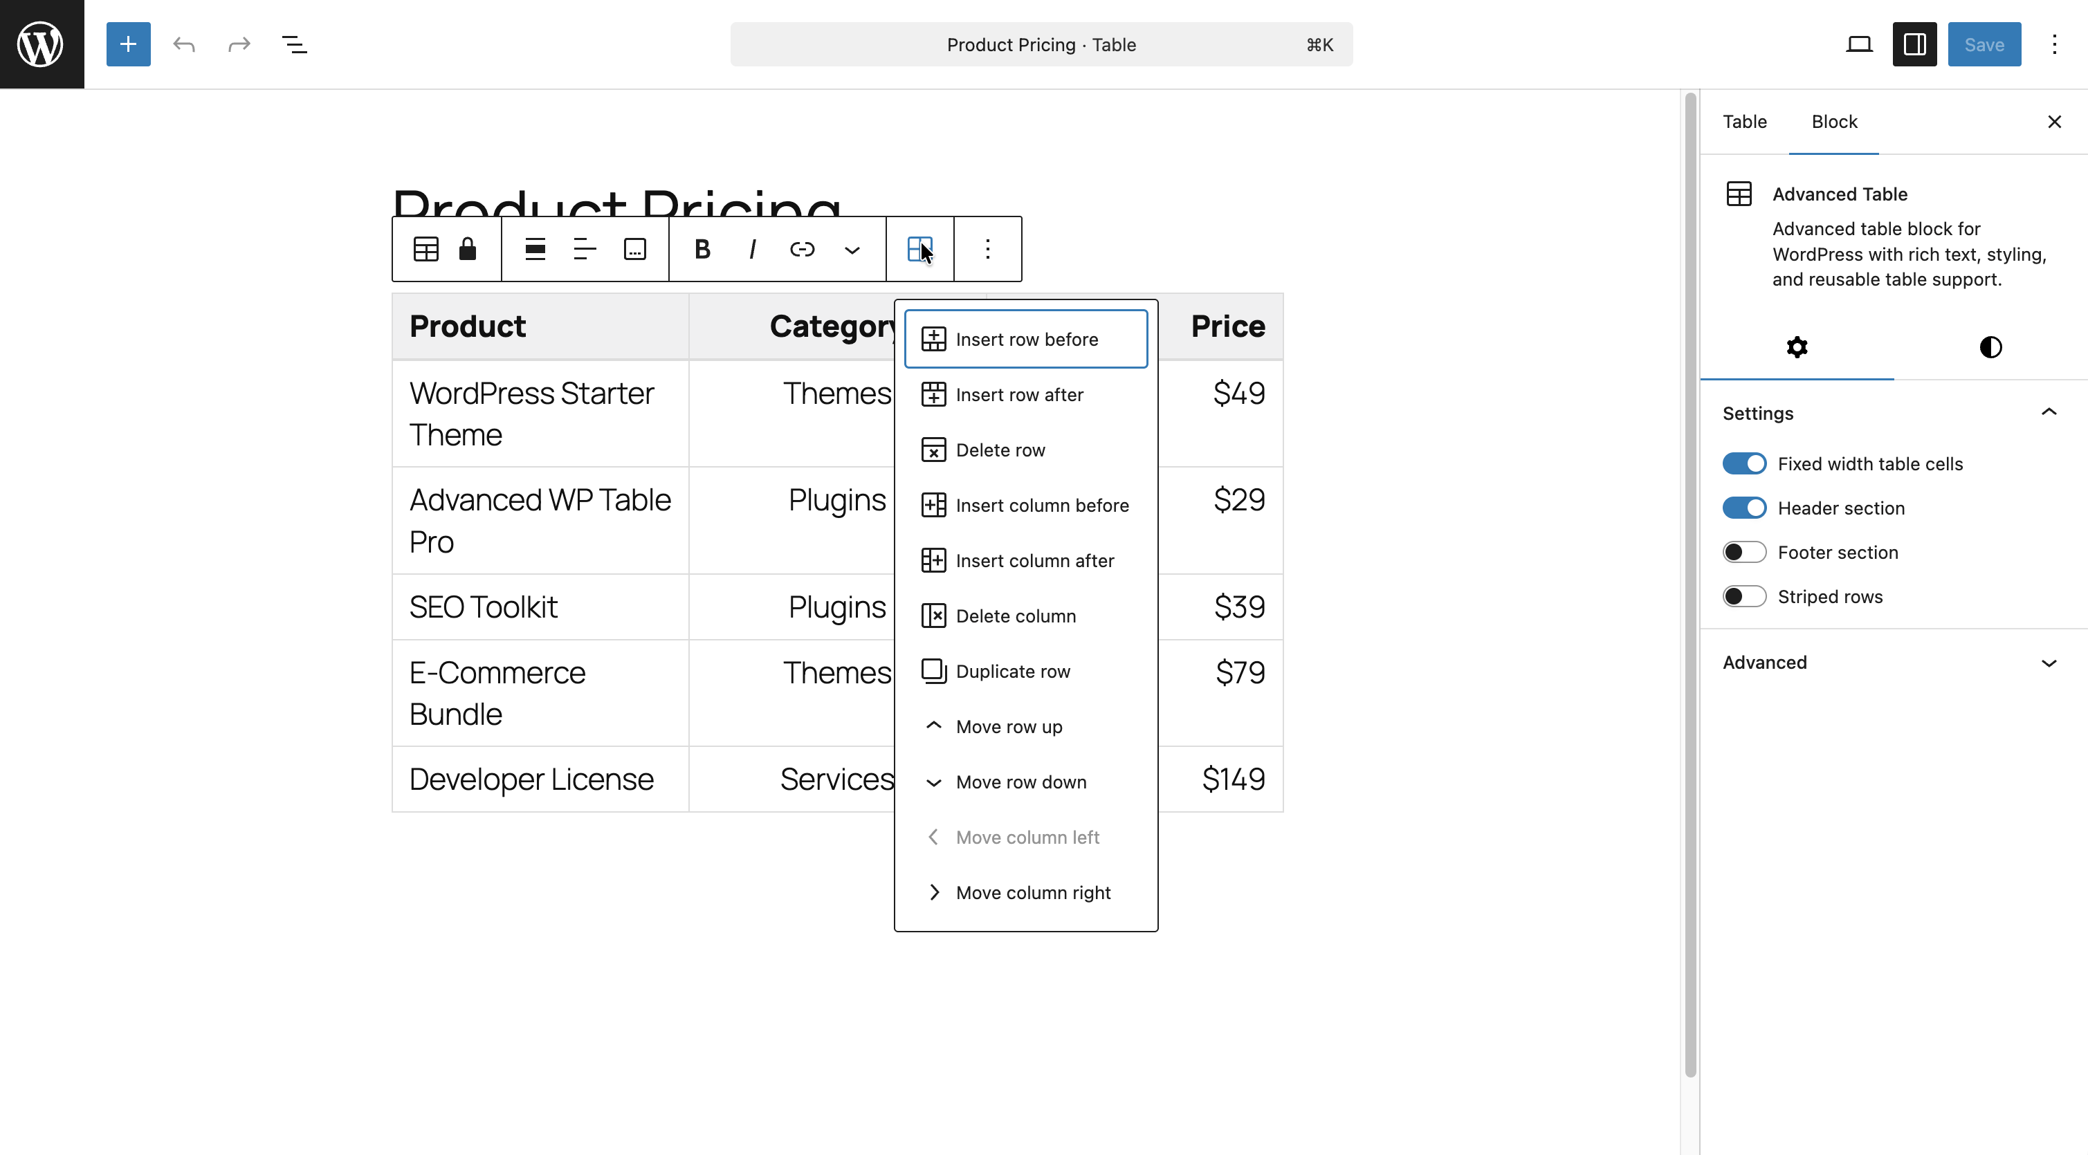Enable Footer section toggle
Image resolution: width=2088 pixels, height=1155 pixels.
coord(1744,553)
